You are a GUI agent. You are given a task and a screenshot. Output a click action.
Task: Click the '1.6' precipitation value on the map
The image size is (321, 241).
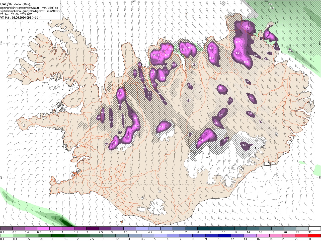tap(120, 94)
